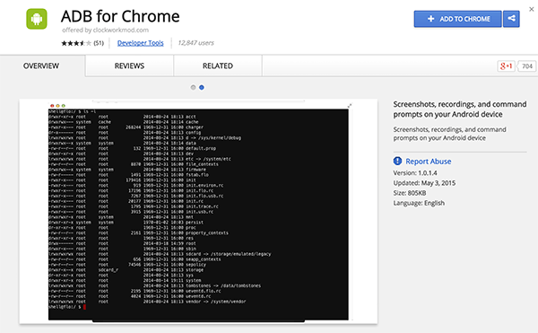Click Add to Chrome button
This screenshot has width=538, height=333.
point(457,19)
